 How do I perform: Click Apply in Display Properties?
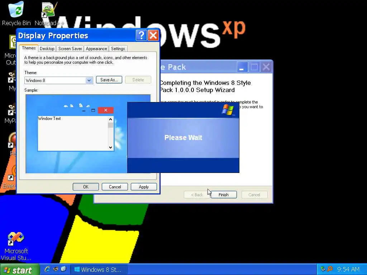144,187
